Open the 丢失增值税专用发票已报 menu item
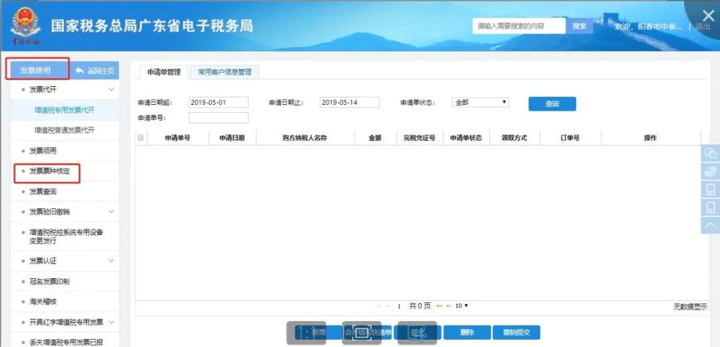Image resolution: width=720 pixels, height=347 pixels. pyautogui.click(x=65, y=341)
